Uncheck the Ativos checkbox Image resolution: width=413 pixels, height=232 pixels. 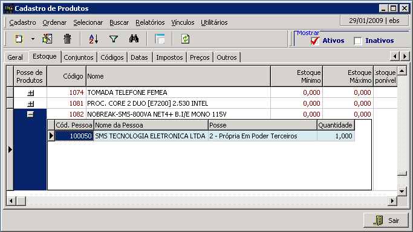[x=315, y=40]
